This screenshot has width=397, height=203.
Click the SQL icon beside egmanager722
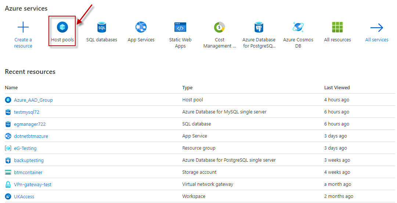coord(8,124)
